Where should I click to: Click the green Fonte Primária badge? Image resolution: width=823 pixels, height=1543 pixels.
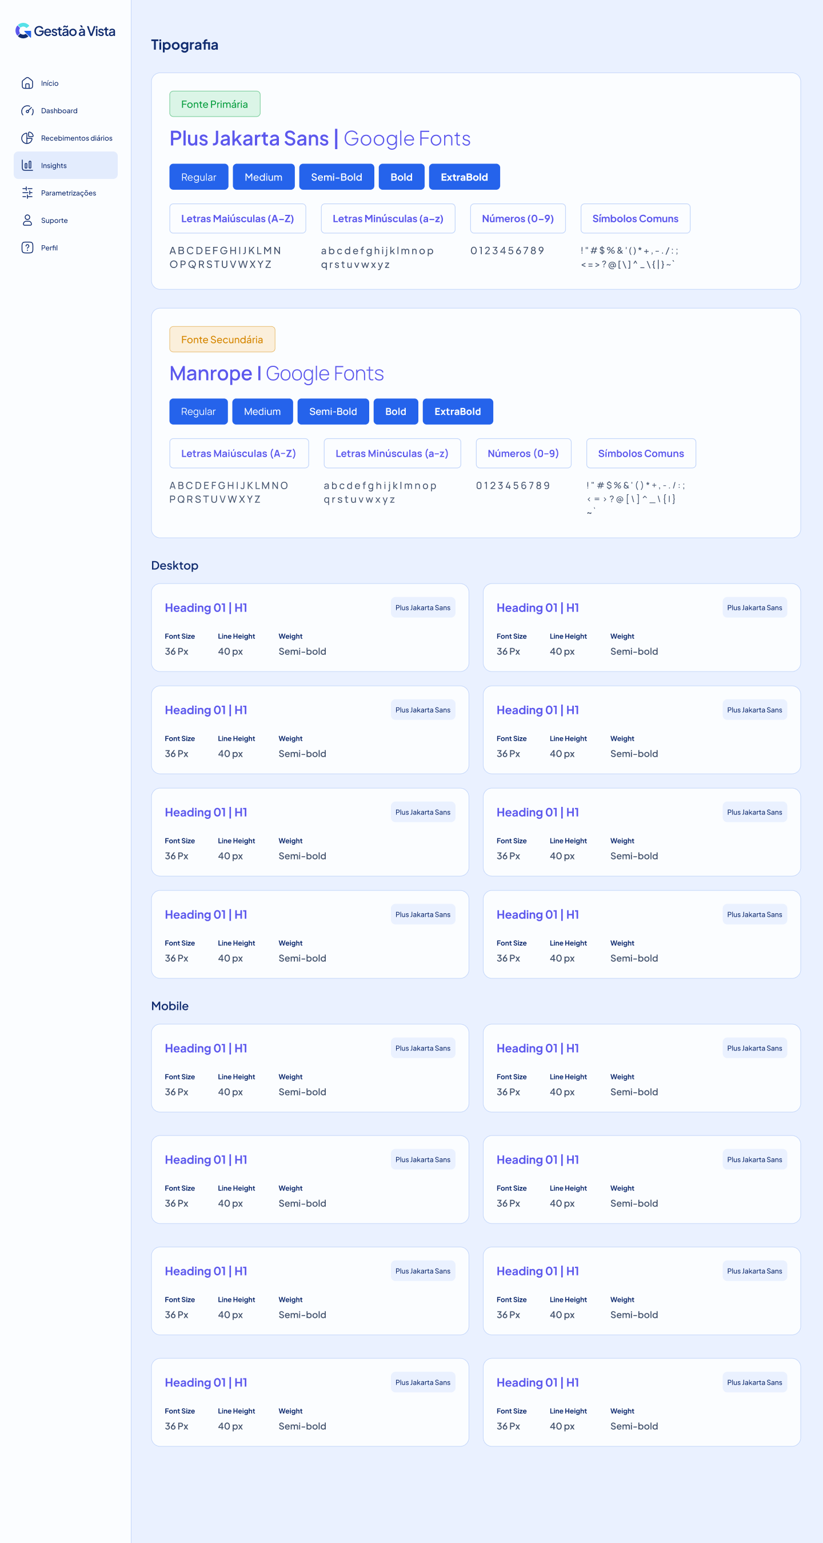215,104
